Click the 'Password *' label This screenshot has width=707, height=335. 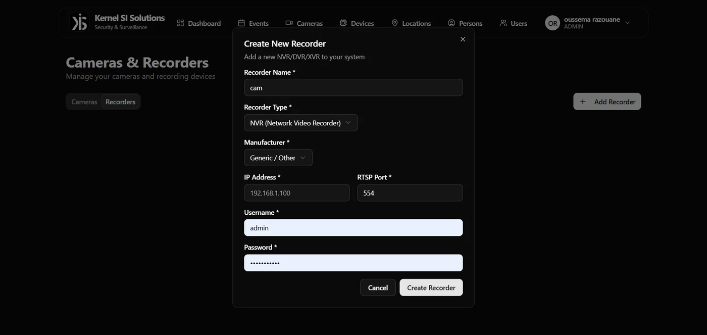pos(261,247)
